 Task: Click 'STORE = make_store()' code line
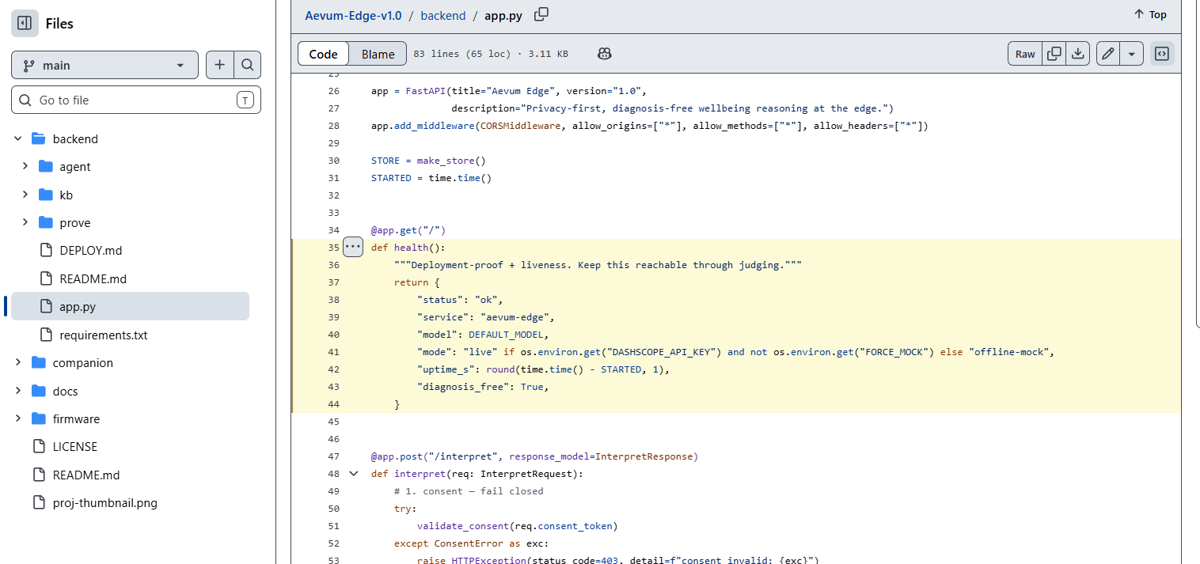coord(428,161)
